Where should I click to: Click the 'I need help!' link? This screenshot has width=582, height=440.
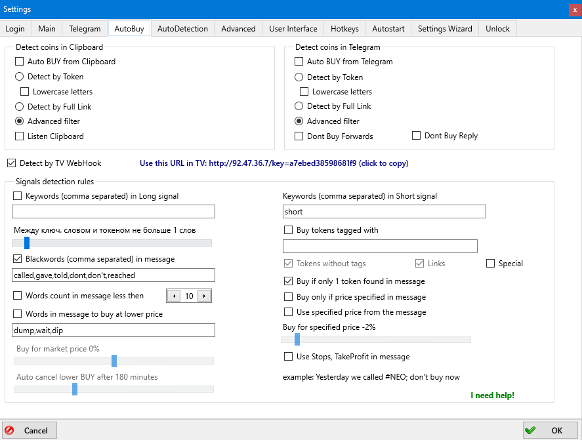[492, 395]
